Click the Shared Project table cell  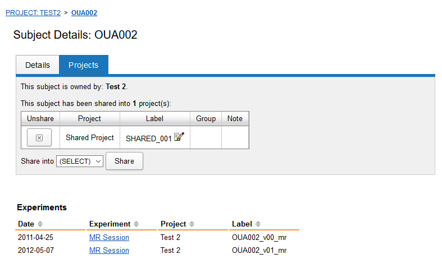[90, 137]
